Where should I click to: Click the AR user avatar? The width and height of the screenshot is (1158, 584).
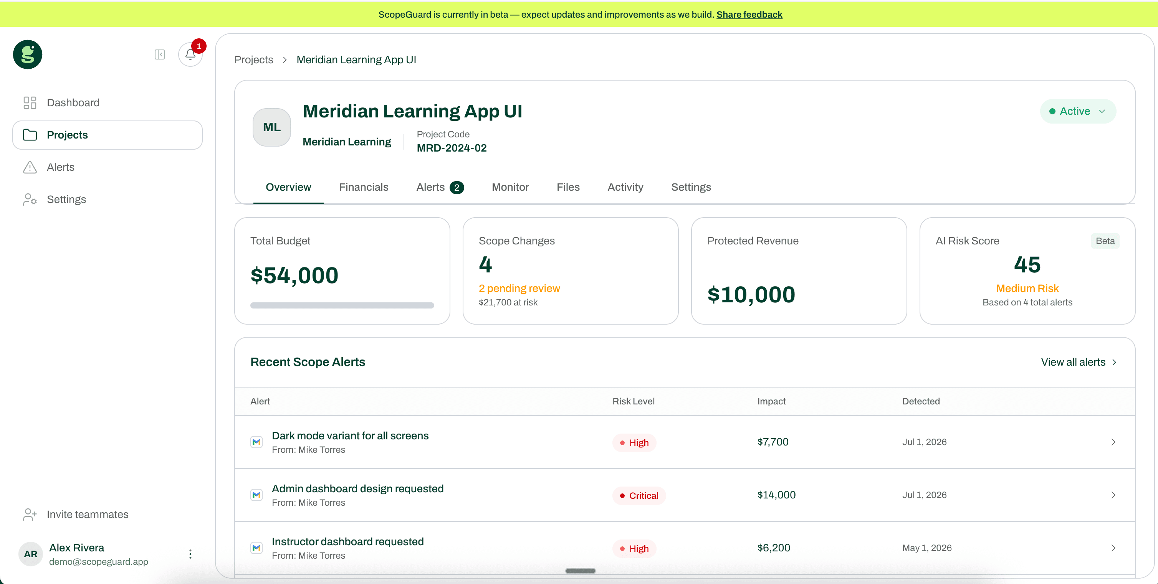tap(31, 554)
